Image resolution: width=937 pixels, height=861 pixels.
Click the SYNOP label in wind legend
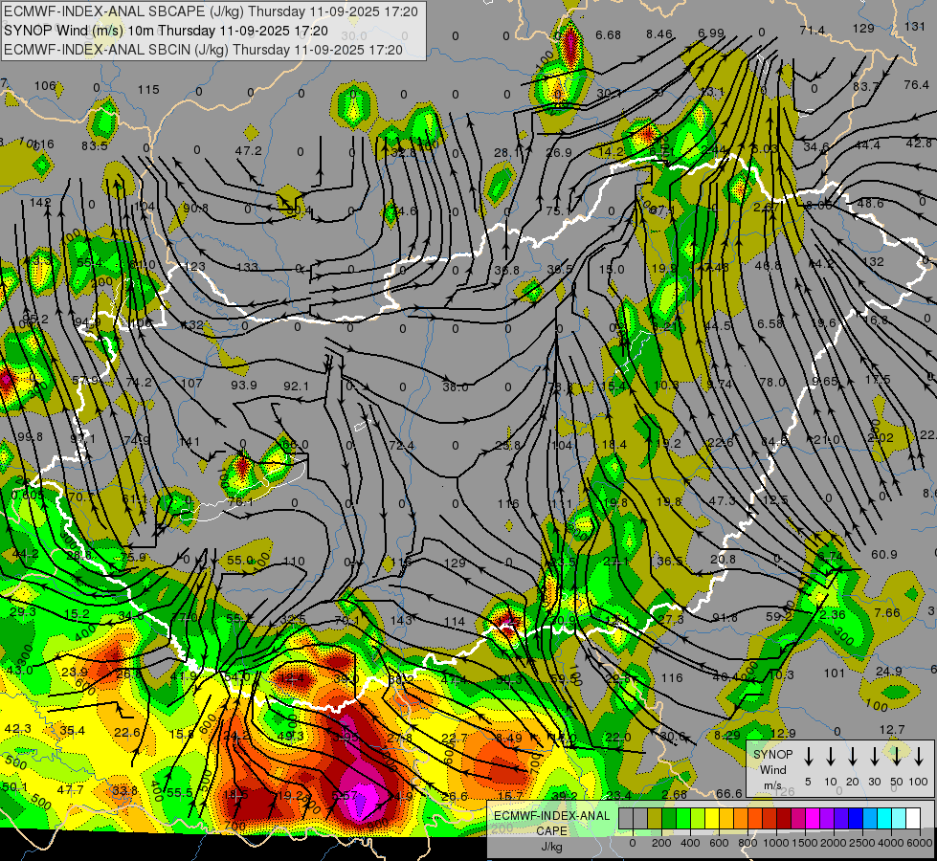tap(772, 754)
